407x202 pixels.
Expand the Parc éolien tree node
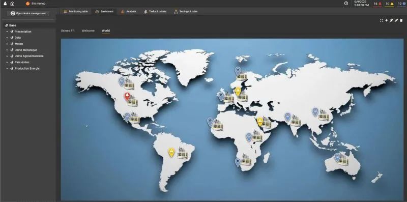point(7,62)
